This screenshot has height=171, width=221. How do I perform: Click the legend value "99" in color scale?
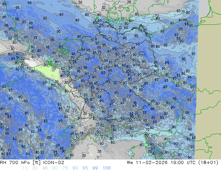(x=95, y=168)
